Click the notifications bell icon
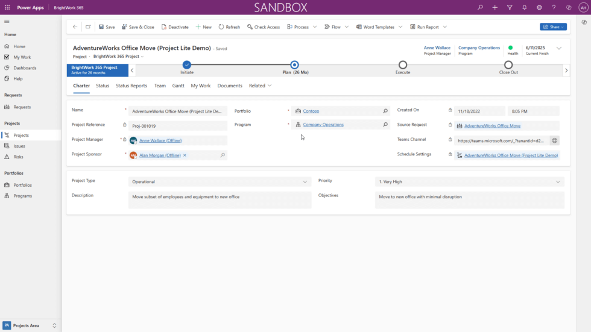This screenshot has height=332, width=591. (x=524, y=7)
